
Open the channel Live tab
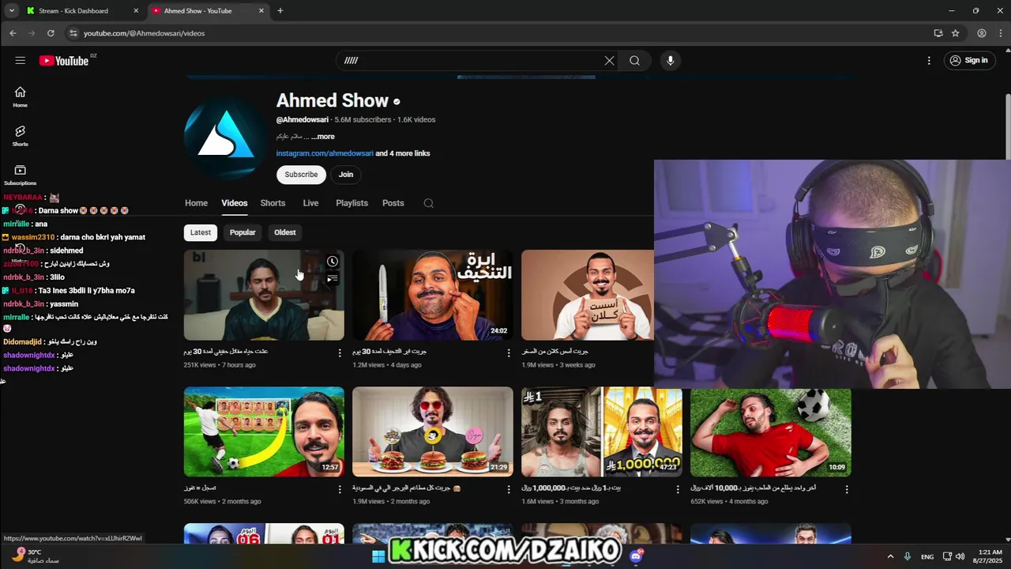coord(310,203)
